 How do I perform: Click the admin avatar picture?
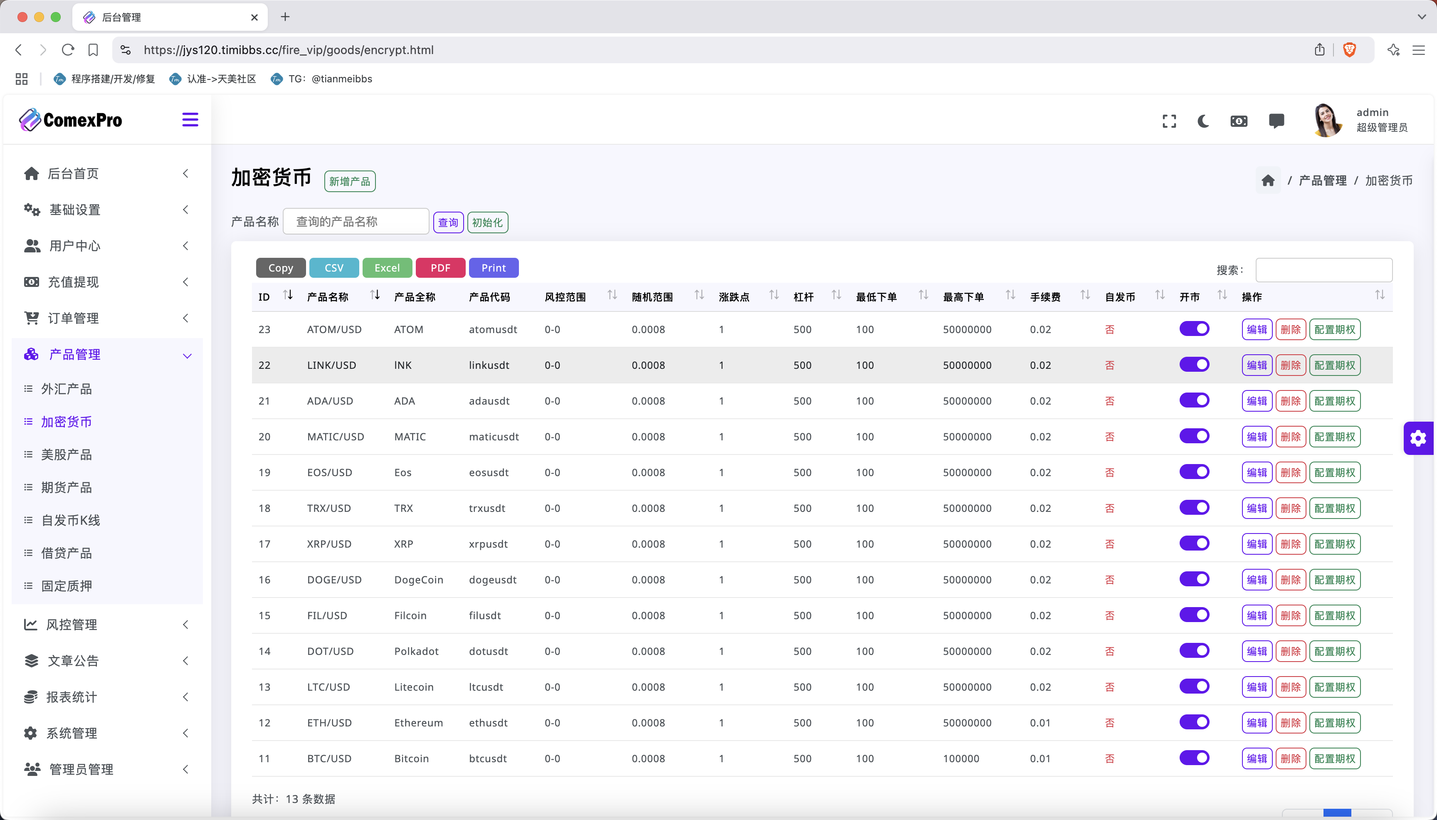[1327, 120]
